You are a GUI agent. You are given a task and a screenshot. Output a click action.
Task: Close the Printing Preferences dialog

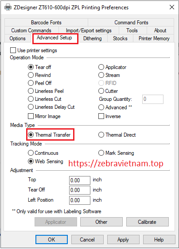tap(171, 8)
